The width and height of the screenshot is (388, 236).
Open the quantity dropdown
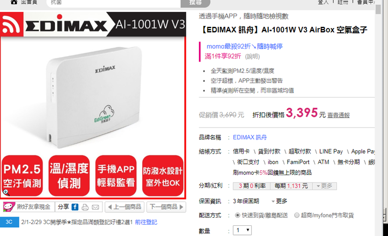(242, 230)
